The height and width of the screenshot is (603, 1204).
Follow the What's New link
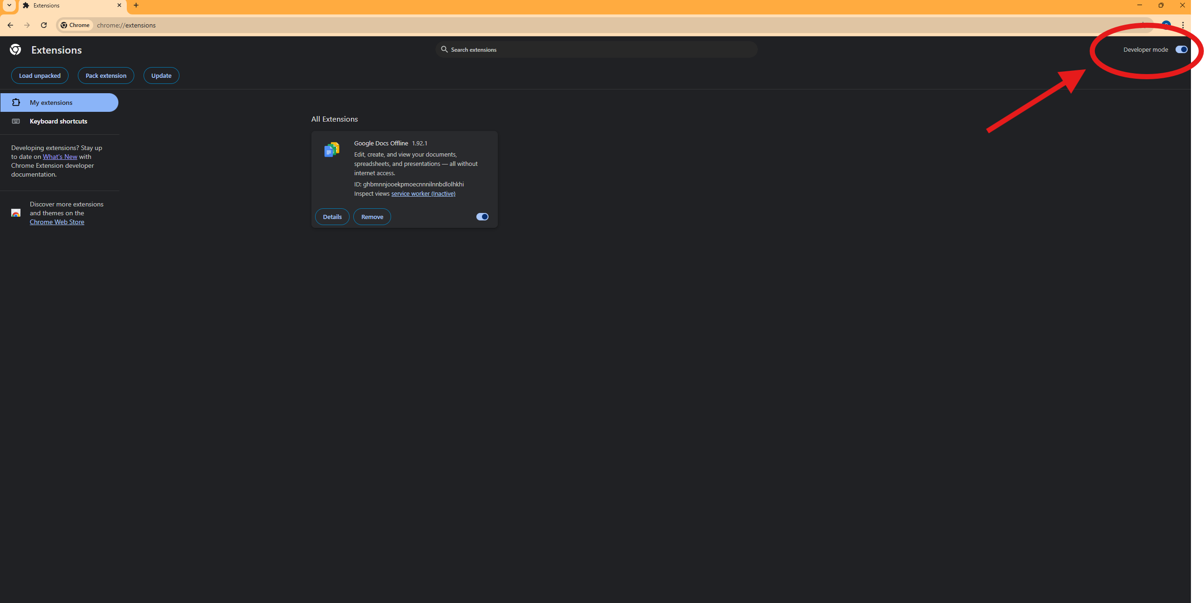[x=60, y=157]
